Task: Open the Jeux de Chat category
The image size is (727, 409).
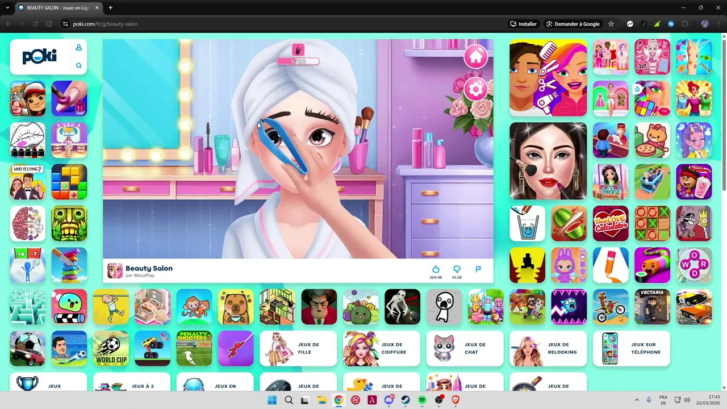Action: [465, 348]
